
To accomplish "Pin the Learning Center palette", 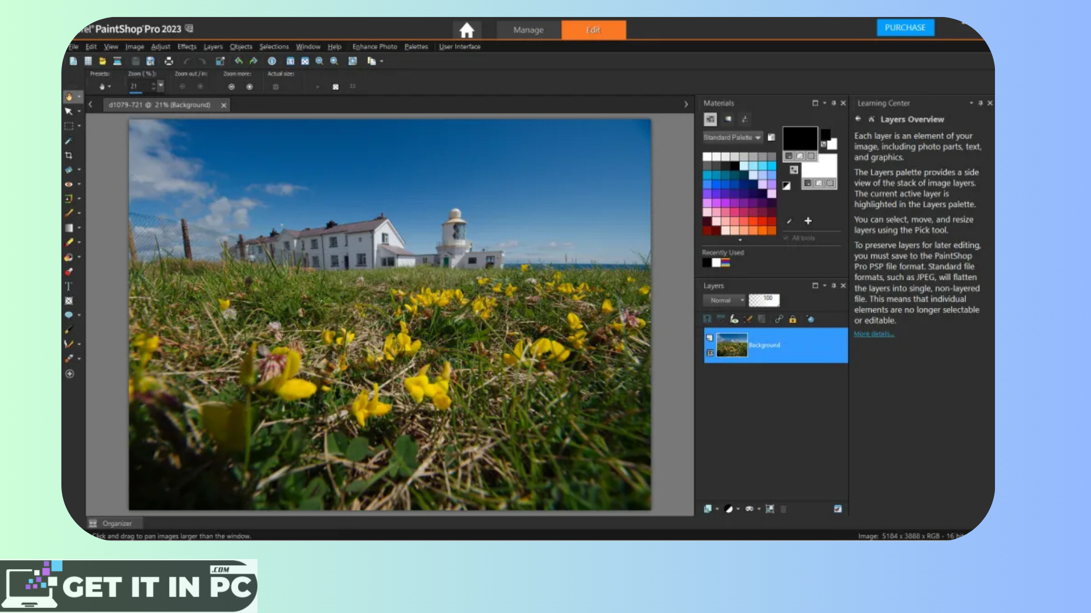I will 980,103.
